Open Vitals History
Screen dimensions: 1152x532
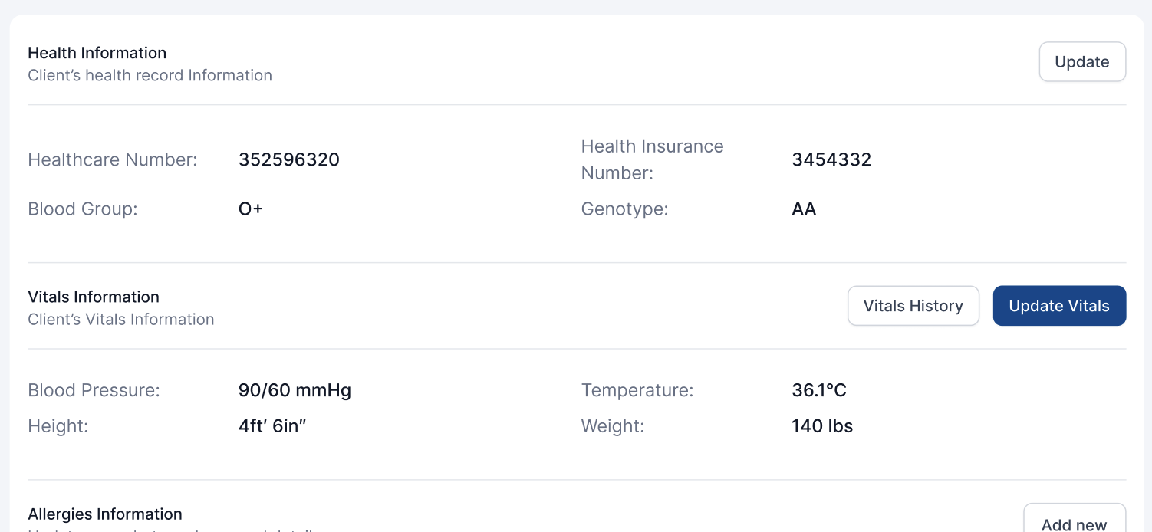click(x=913, y=306)
